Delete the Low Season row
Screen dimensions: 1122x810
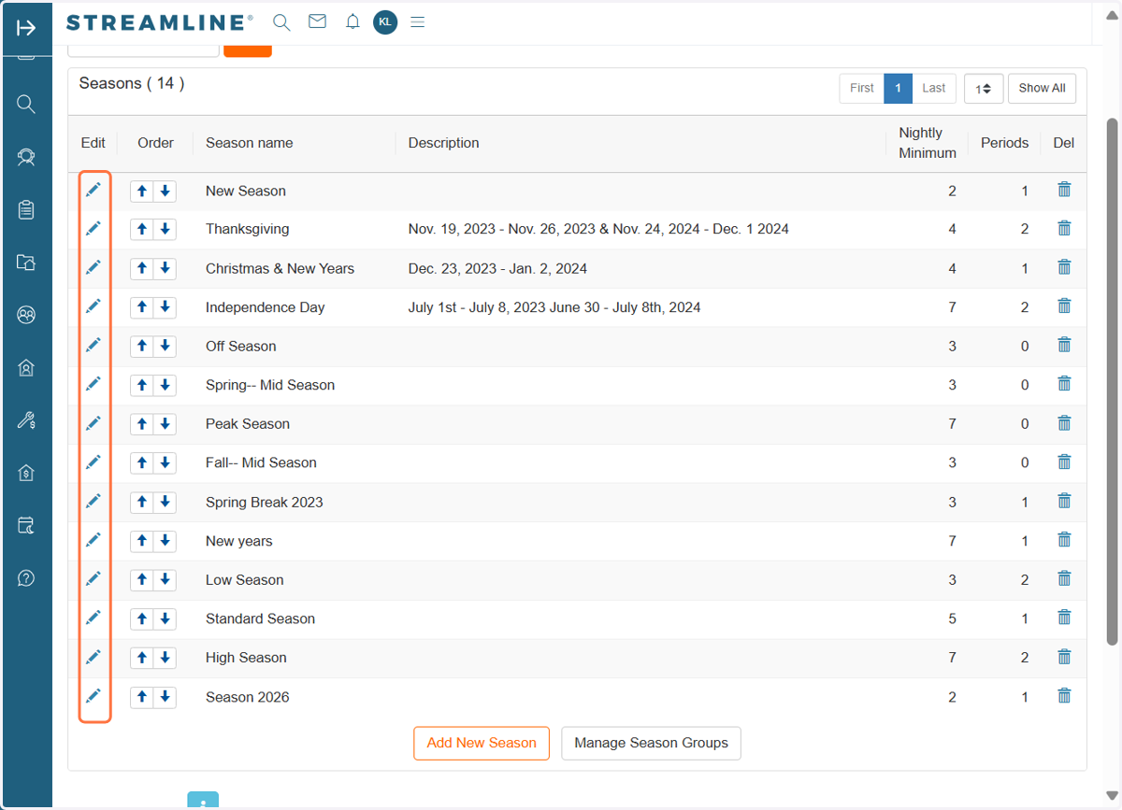point(1064,579)
